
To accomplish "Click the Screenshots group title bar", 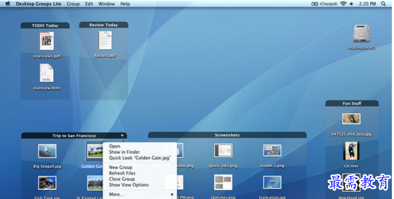I will pyautogui.click(x=227, y=135).
